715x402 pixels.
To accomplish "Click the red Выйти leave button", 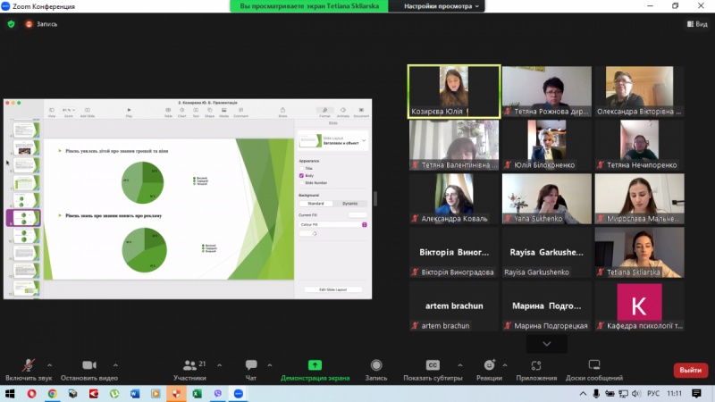I will (x=690, y=370).
